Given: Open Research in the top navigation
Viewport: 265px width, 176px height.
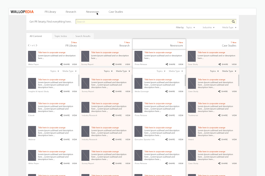Looking at the screenshot, I should click(71, 12).
